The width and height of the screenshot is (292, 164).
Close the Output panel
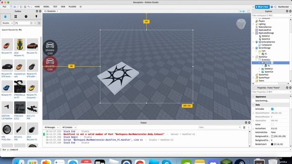(x=249, y=123)
